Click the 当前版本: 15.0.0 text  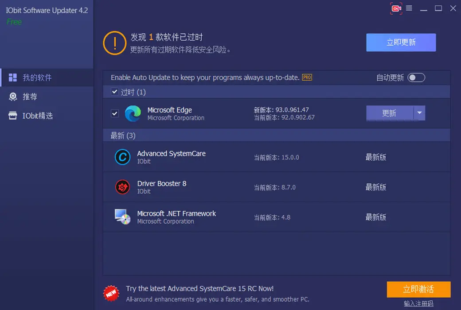pos(276,158)
